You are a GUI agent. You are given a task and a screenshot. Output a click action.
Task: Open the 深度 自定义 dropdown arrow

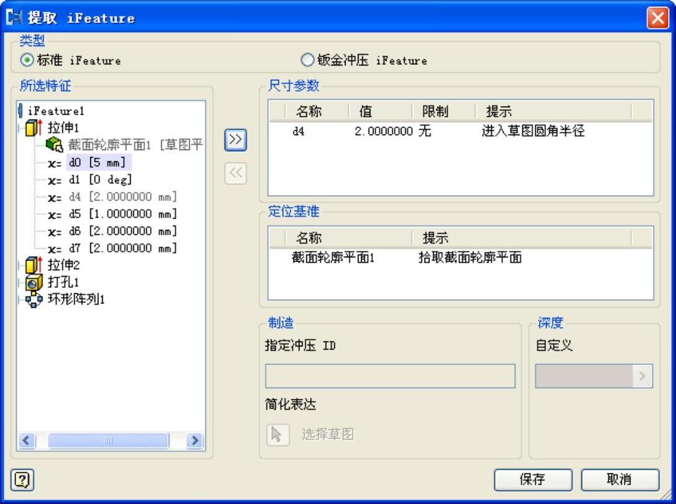[642, 376]
